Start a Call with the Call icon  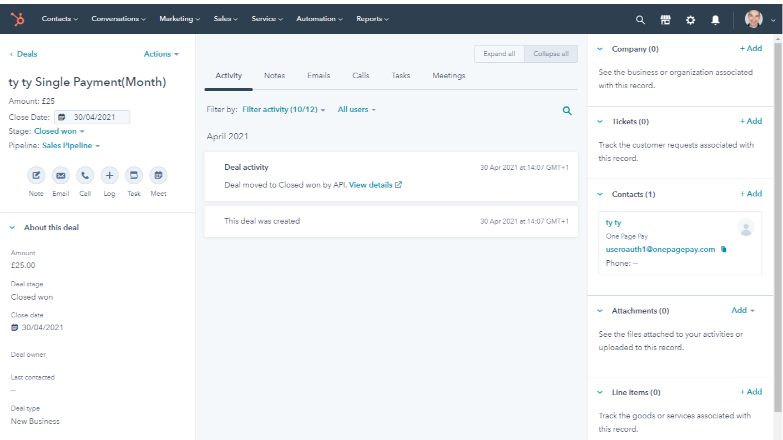pyautogui.click(x=85, y=175)
